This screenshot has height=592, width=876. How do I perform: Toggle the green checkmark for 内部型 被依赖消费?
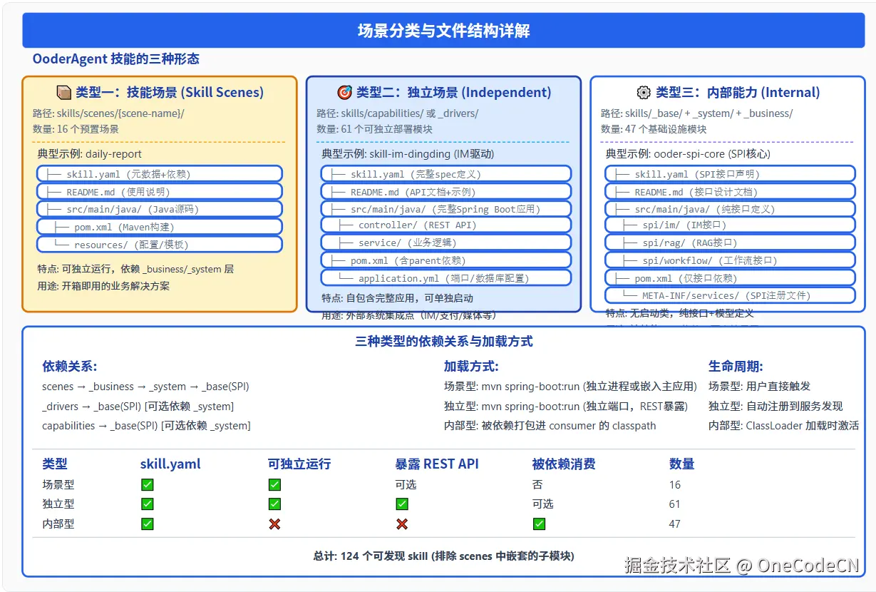(539, 524)
